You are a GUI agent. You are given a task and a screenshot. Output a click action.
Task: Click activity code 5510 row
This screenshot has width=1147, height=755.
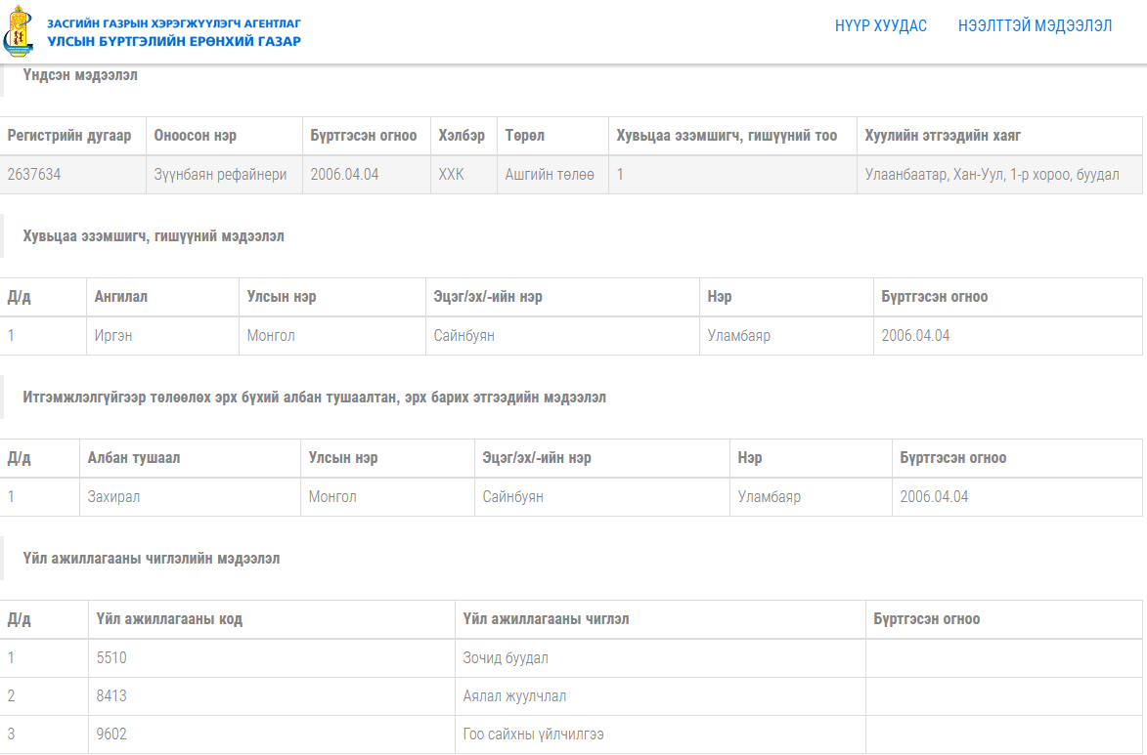(112, 658)
